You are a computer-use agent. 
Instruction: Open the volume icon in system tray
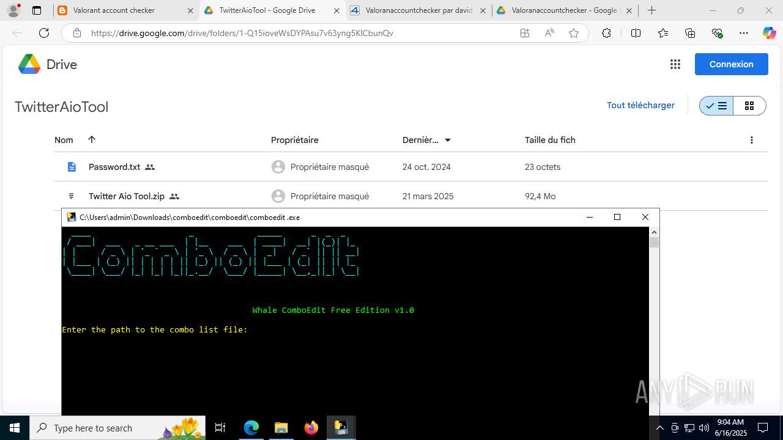pyautogui.click(x=704, y=428)
